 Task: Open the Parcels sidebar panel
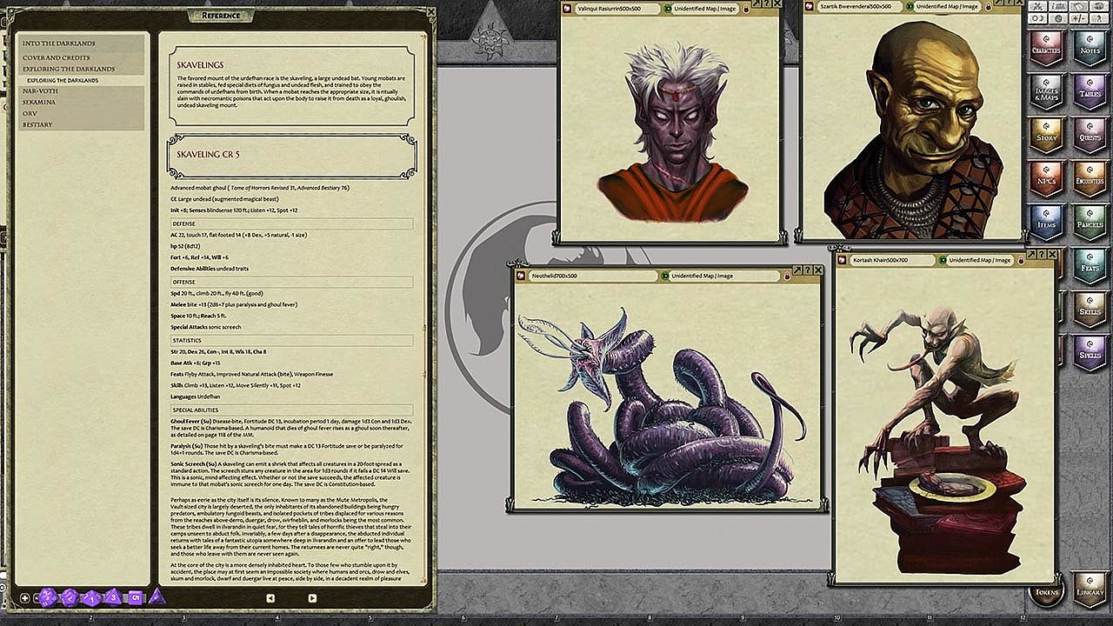[x=1089, y=222]
